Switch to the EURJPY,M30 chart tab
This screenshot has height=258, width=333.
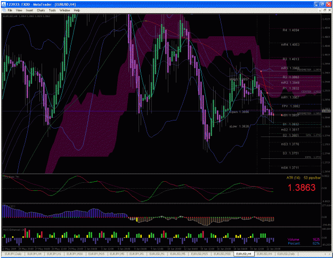point(75,254)
